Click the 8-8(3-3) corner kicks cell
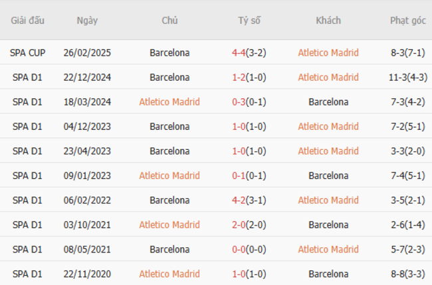Viewport: 432px width, 285px height. point(407,274)
